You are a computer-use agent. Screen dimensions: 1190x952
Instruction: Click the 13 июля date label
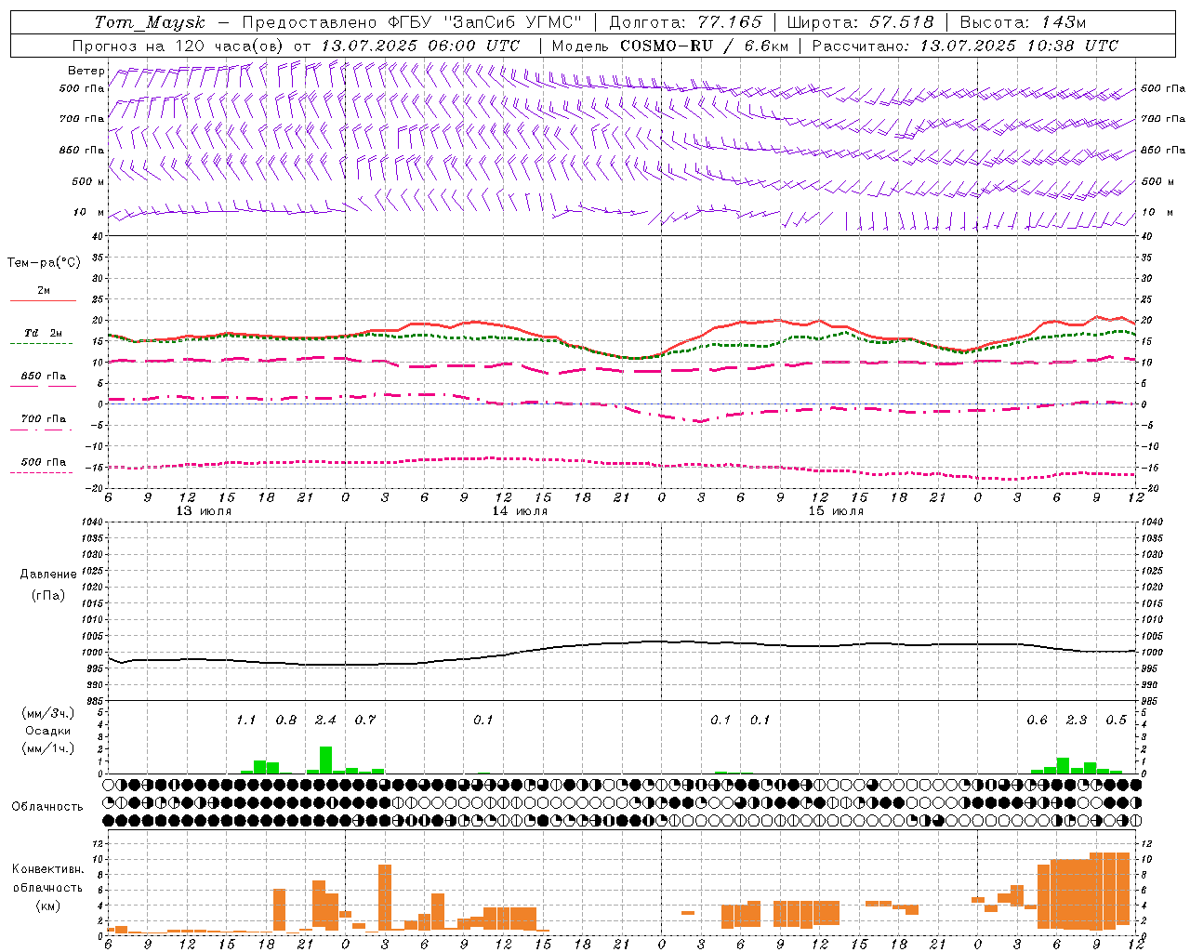tap(204, 511)
